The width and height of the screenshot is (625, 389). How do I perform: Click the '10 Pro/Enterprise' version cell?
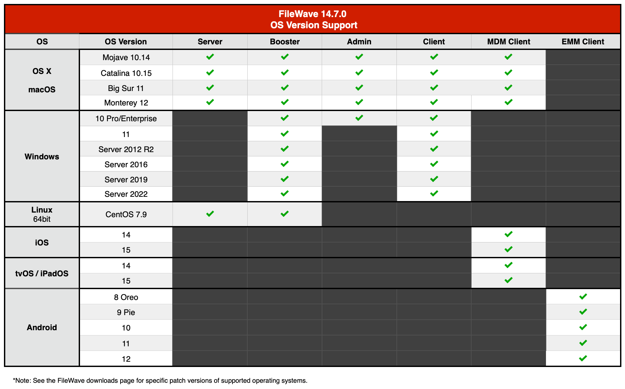coord(126,119)
